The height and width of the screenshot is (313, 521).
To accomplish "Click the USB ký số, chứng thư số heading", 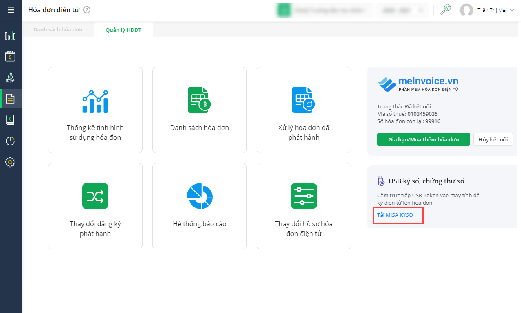I will (x=426, y=181).
